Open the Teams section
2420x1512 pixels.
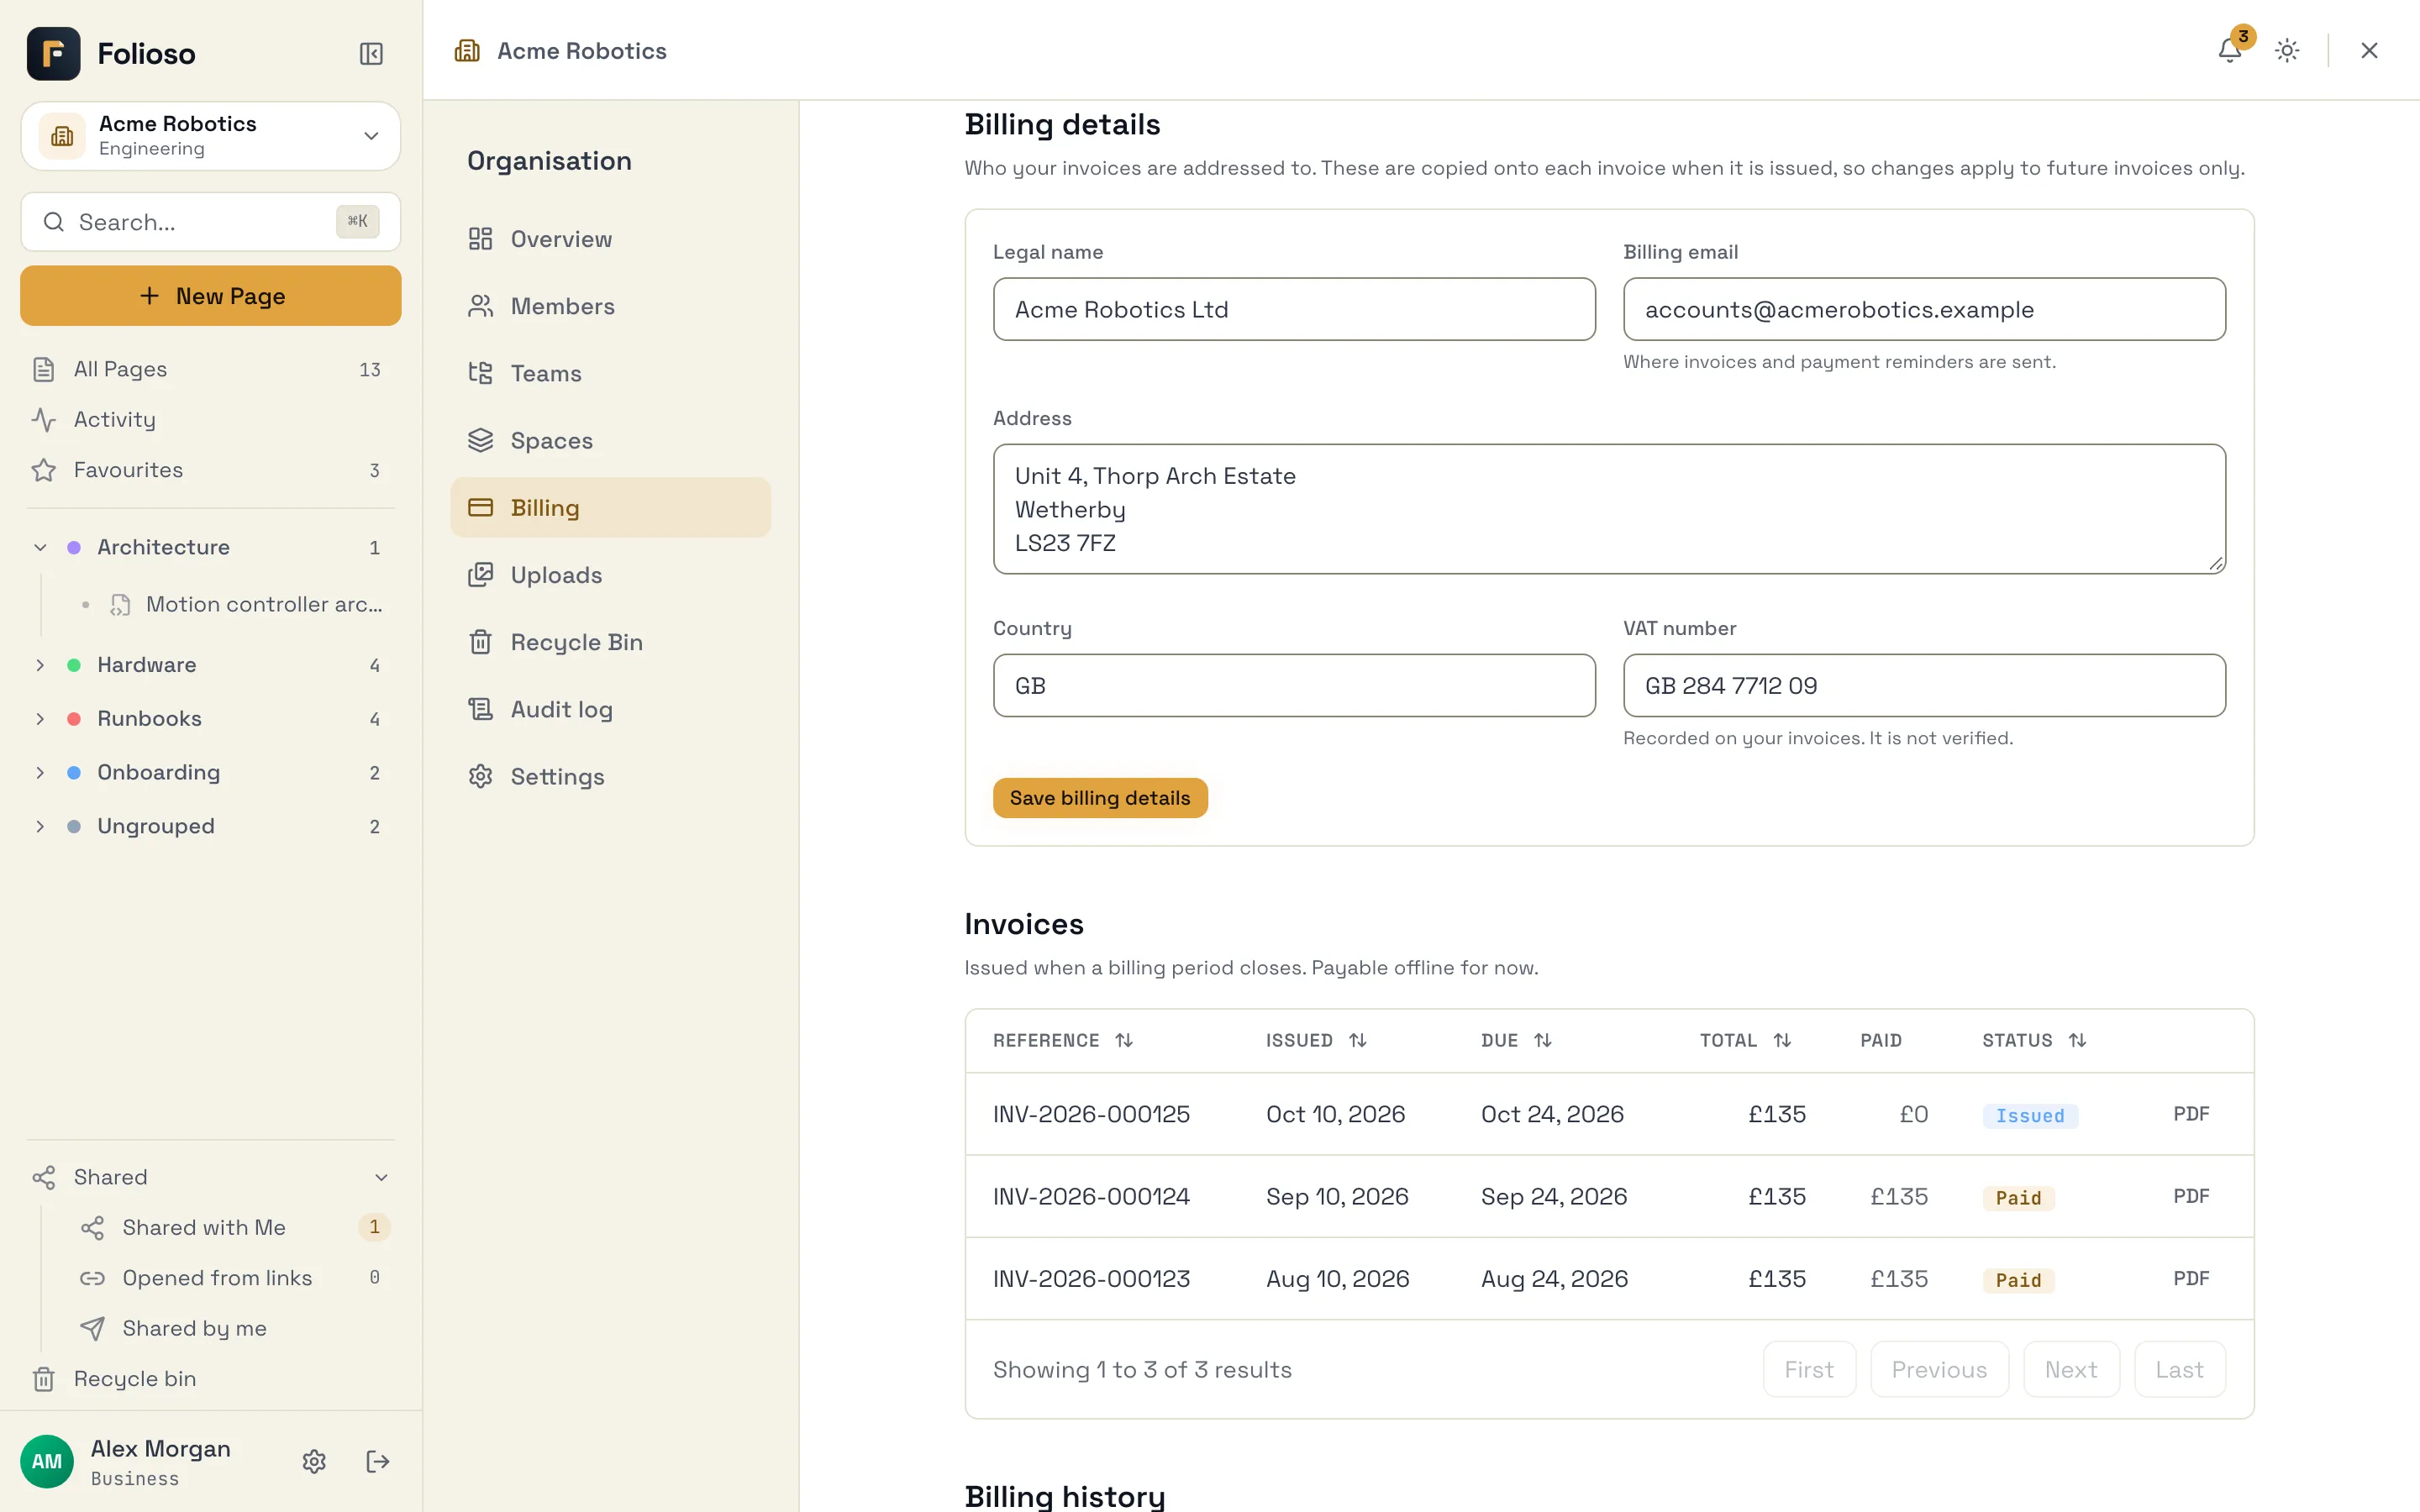click(x=610, y=373)
